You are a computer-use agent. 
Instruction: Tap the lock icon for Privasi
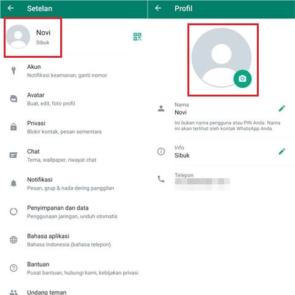point(14,127)
